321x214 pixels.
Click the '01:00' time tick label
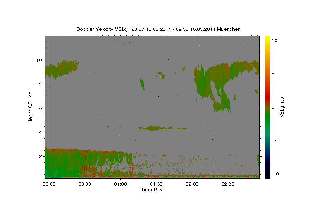(121, 184)
